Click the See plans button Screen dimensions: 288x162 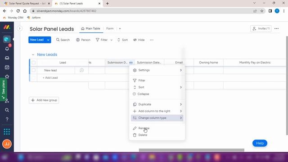(x=3, y=90)
